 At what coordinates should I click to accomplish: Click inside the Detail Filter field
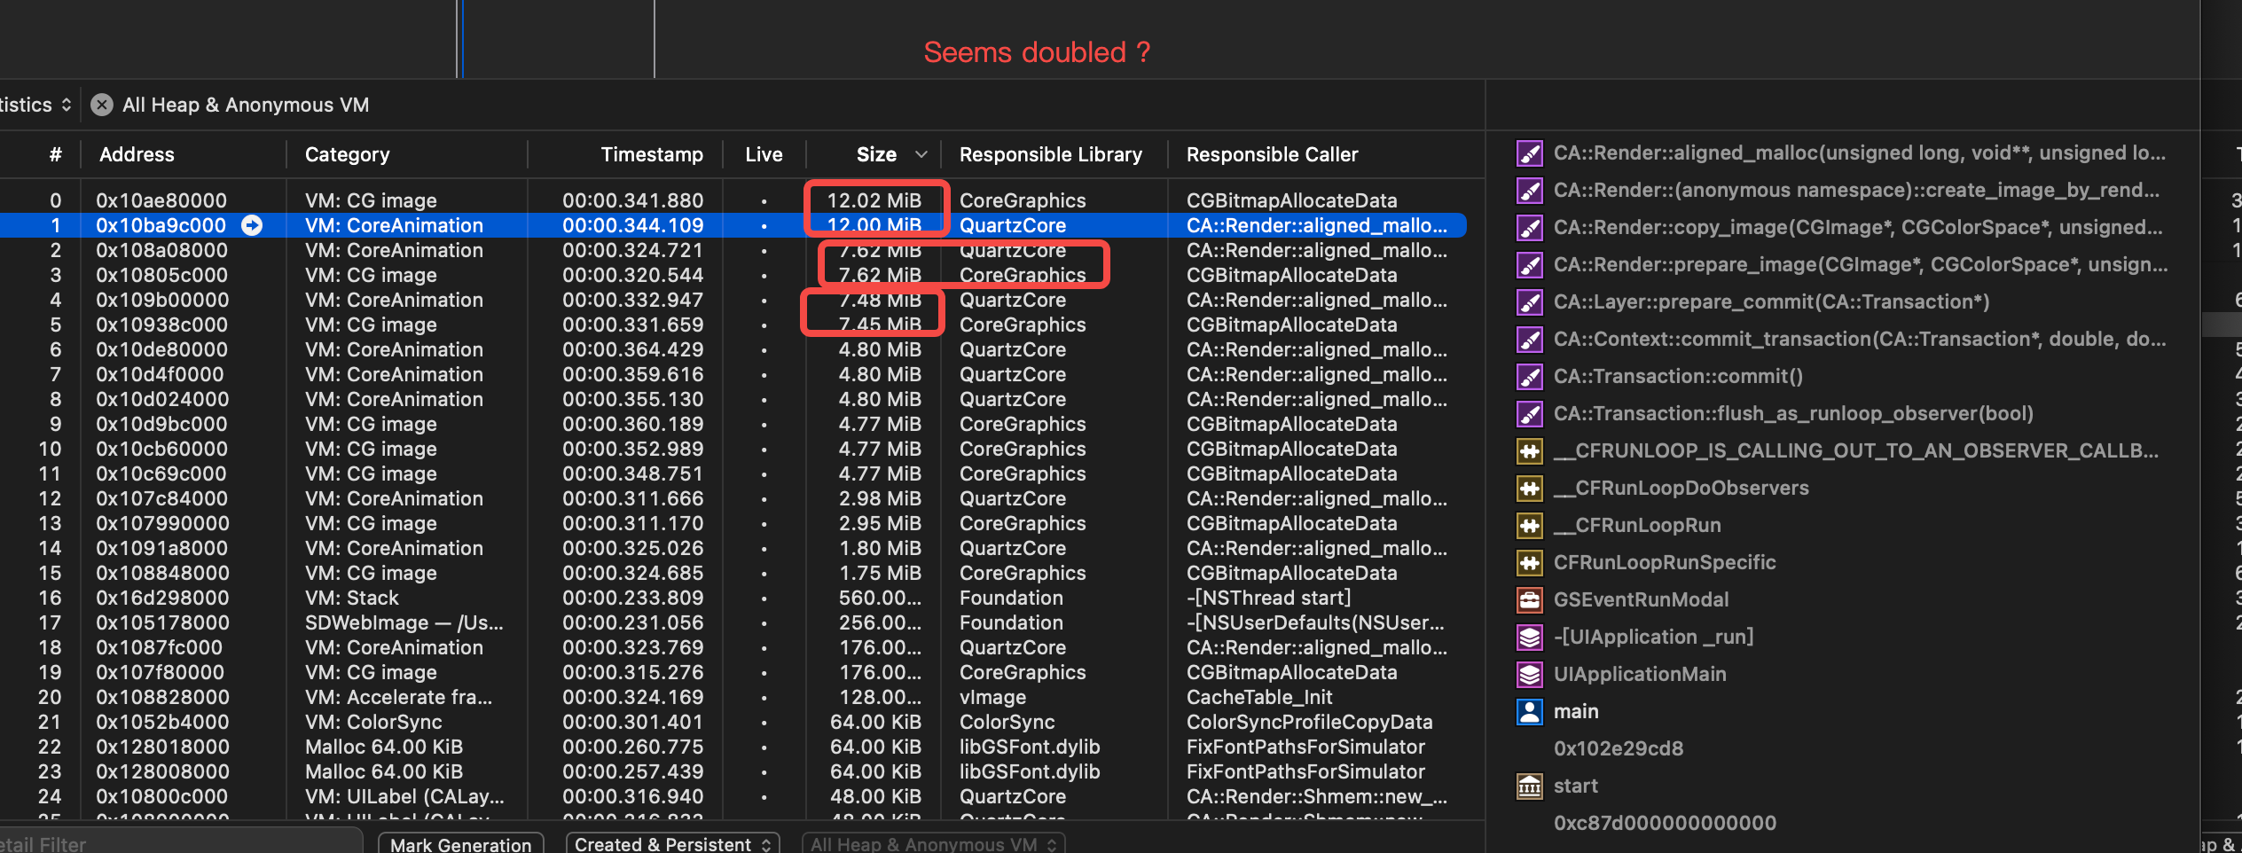(x=177, y=843)
